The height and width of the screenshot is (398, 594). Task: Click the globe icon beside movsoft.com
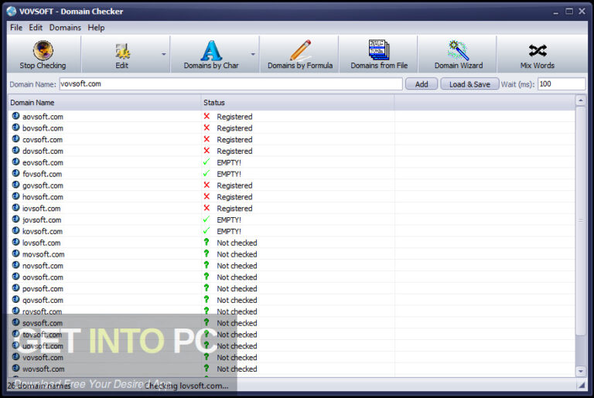(x=15, y=253)
